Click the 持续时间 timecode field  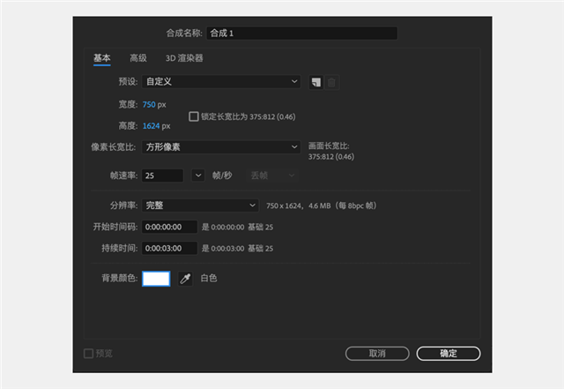coord(169,248)
